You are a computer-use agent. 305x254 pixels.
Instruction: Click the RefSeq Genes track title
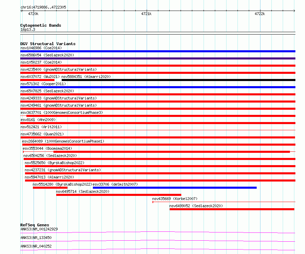coord(35,225)
